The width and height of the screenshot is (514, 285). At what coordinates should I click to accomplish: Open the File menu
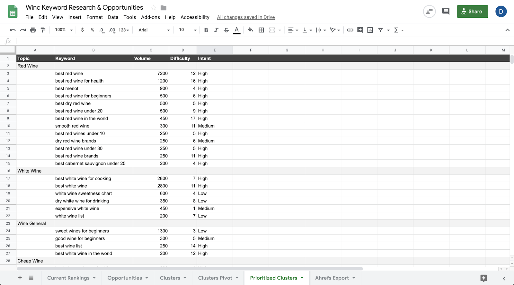(29, 17)
